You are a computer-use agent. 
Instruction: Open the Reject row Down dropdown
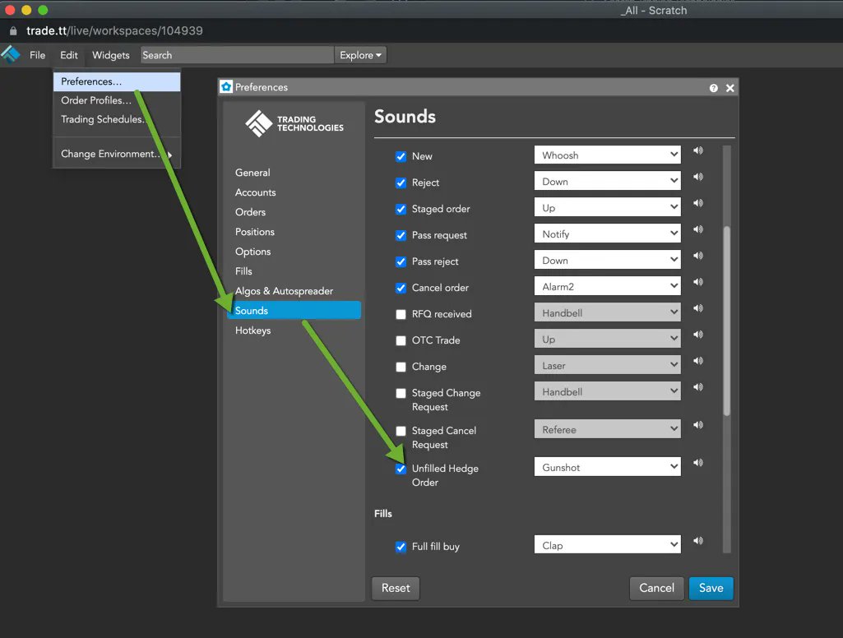(608, 182)
